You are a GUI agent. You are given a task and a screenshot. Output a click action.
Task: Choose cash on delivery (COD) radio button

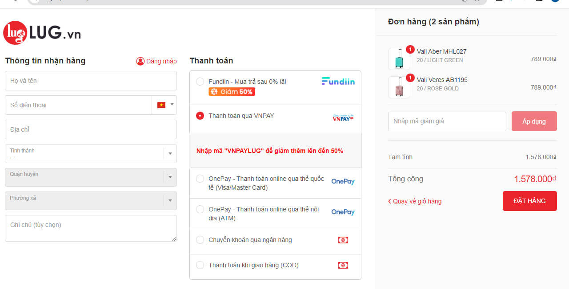click(x=200, y=265)
